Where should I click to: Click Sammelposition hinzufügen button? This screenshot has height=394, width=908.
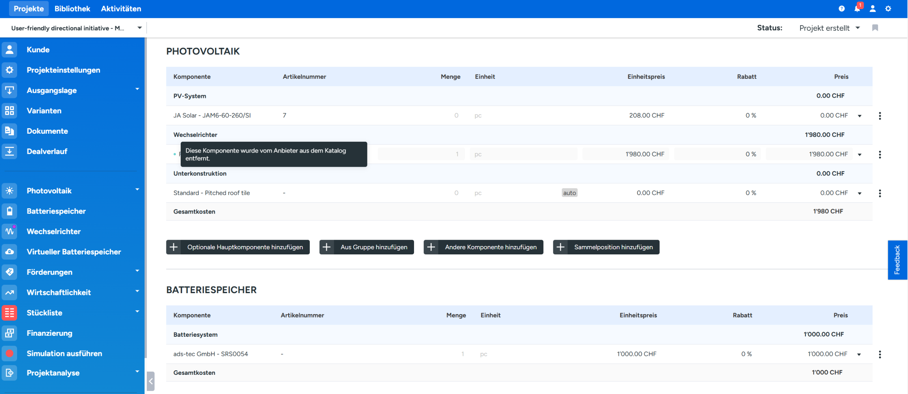(x=606, y=247)
